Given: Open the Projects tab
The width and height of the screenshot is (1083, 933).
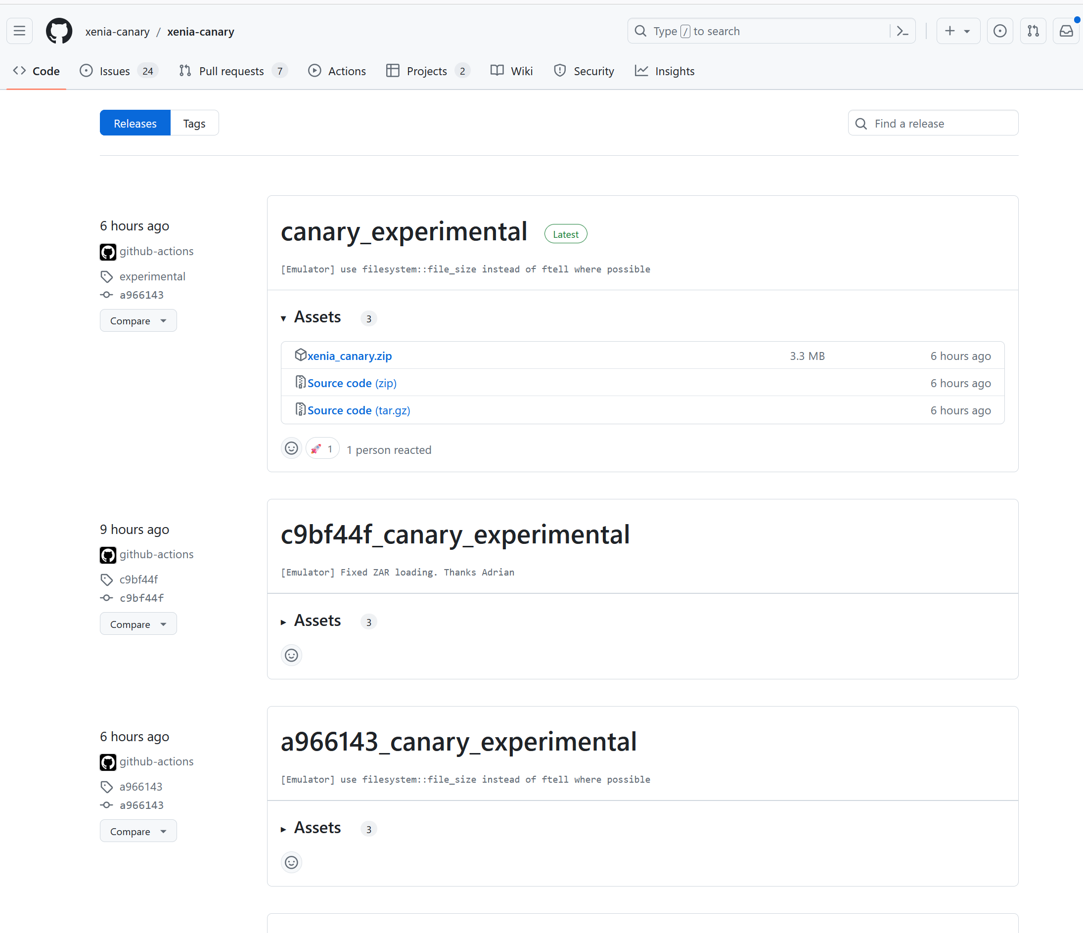Looking at the screenshot, I should point(428,71).
